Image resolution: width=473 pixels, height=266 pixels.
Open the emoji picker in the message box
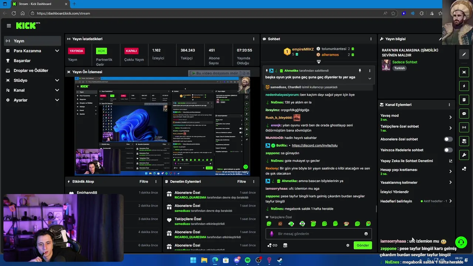tap(366, 233)
